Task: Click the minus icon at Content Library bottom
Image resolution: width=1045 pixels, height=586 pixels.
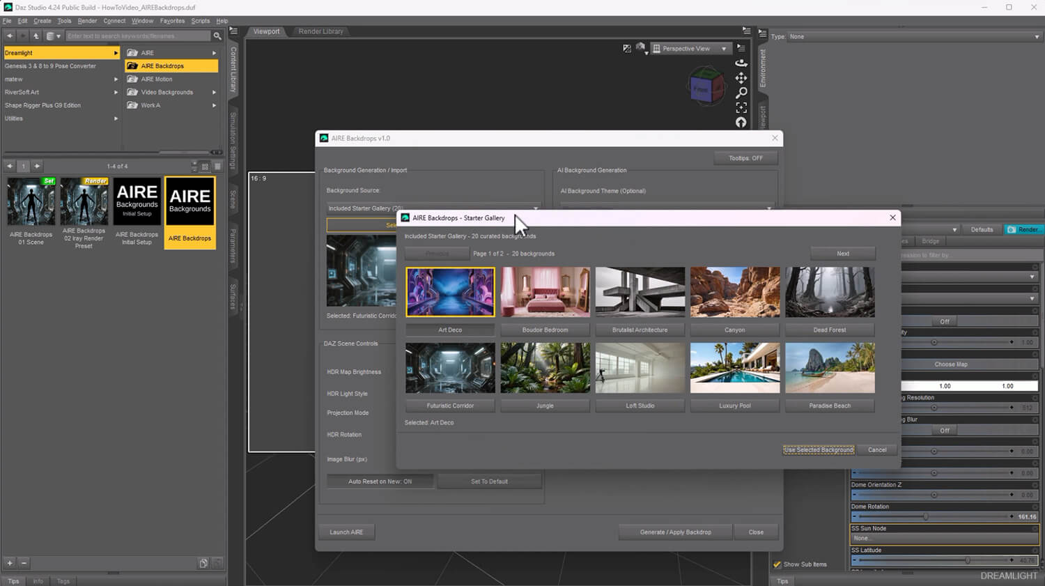Action: 24,563
